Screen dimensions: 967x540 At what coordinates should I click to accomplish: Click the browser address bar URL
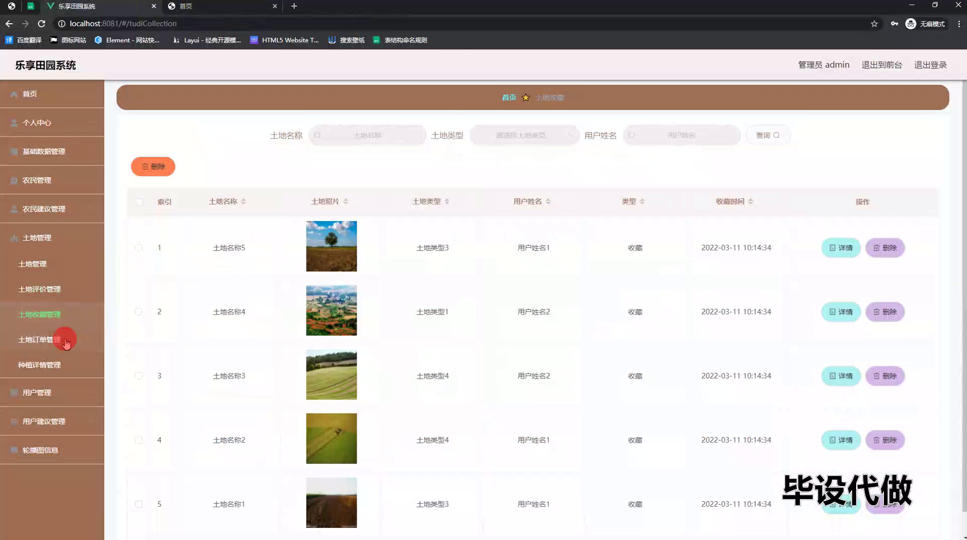[x=123, y=24]
